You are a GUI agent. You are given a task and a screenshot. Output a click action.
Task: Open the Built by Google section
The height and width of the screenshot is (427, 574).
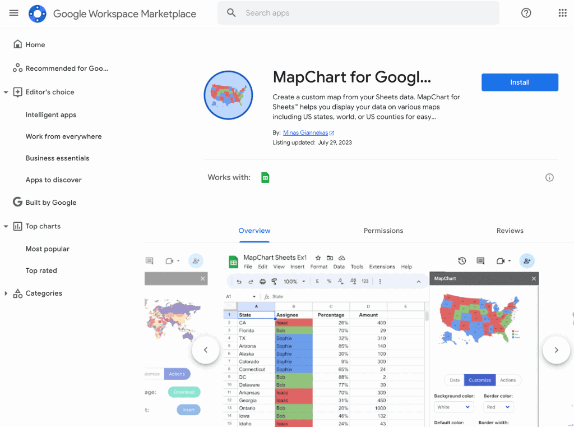(x=51, y=203)
